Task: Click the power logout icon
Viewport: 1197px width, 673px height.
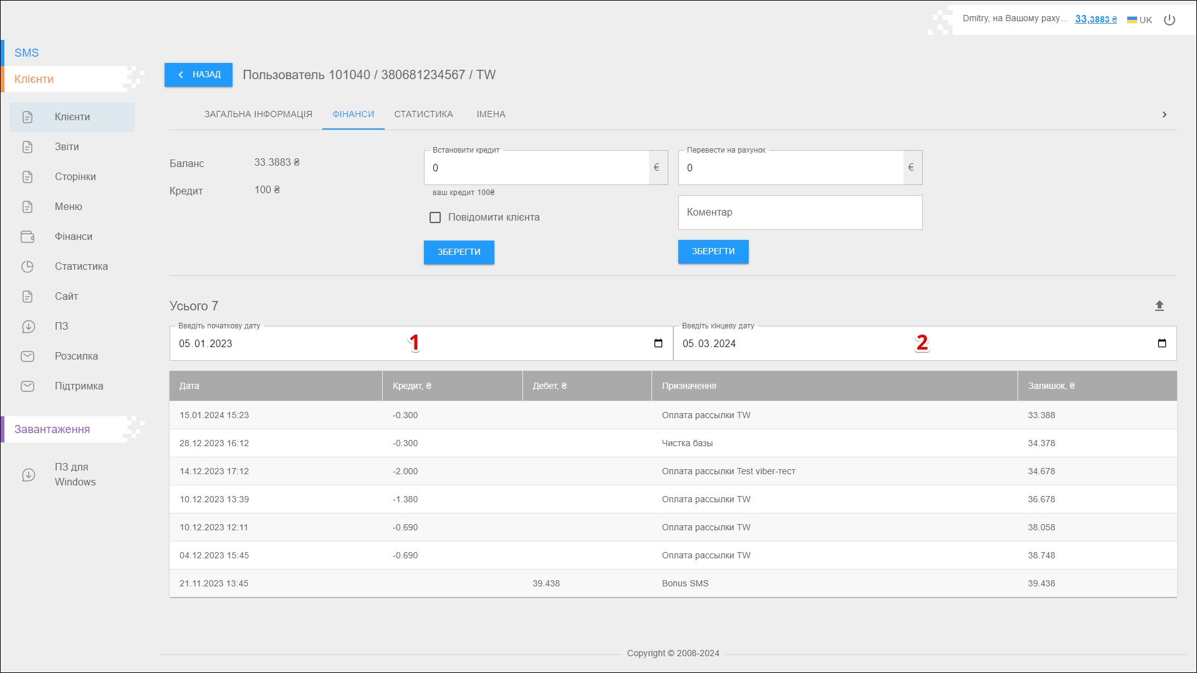Action: 1170,20
